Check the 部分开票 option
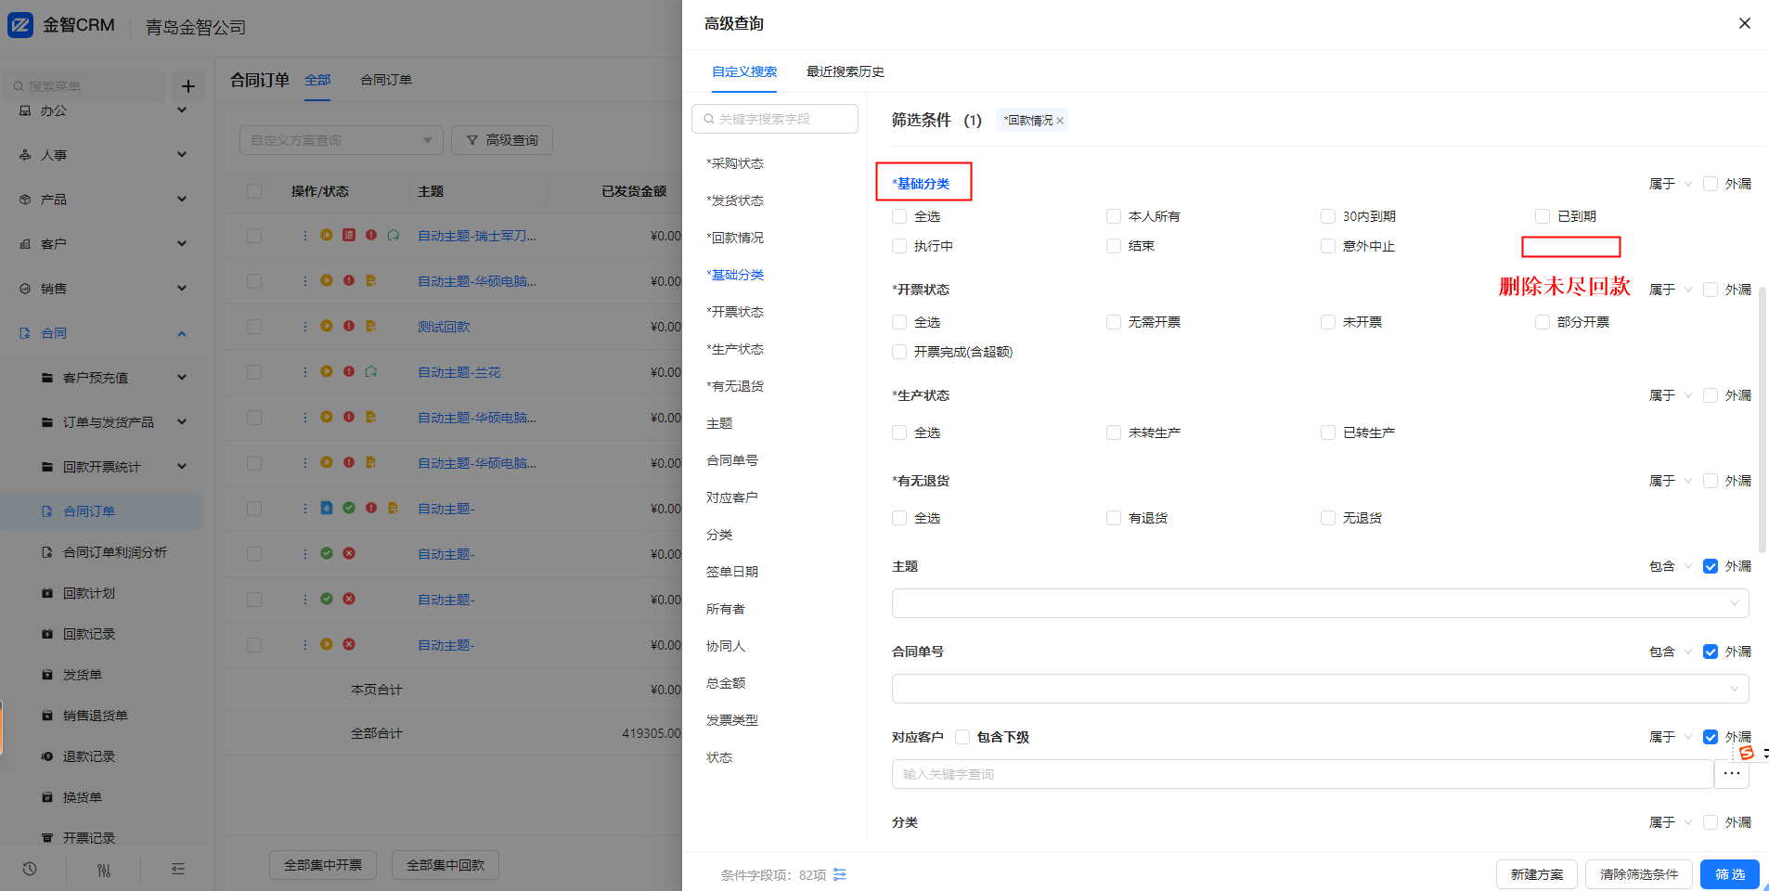This screenshot has width=1769, height=891. pyautogui.click(x=1543, y=322)
